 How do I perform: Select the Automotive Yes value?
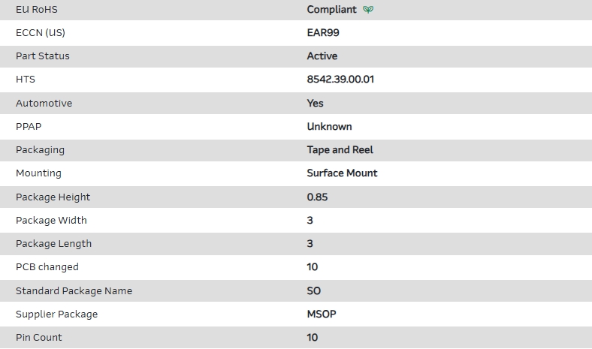tap(316, 103)
